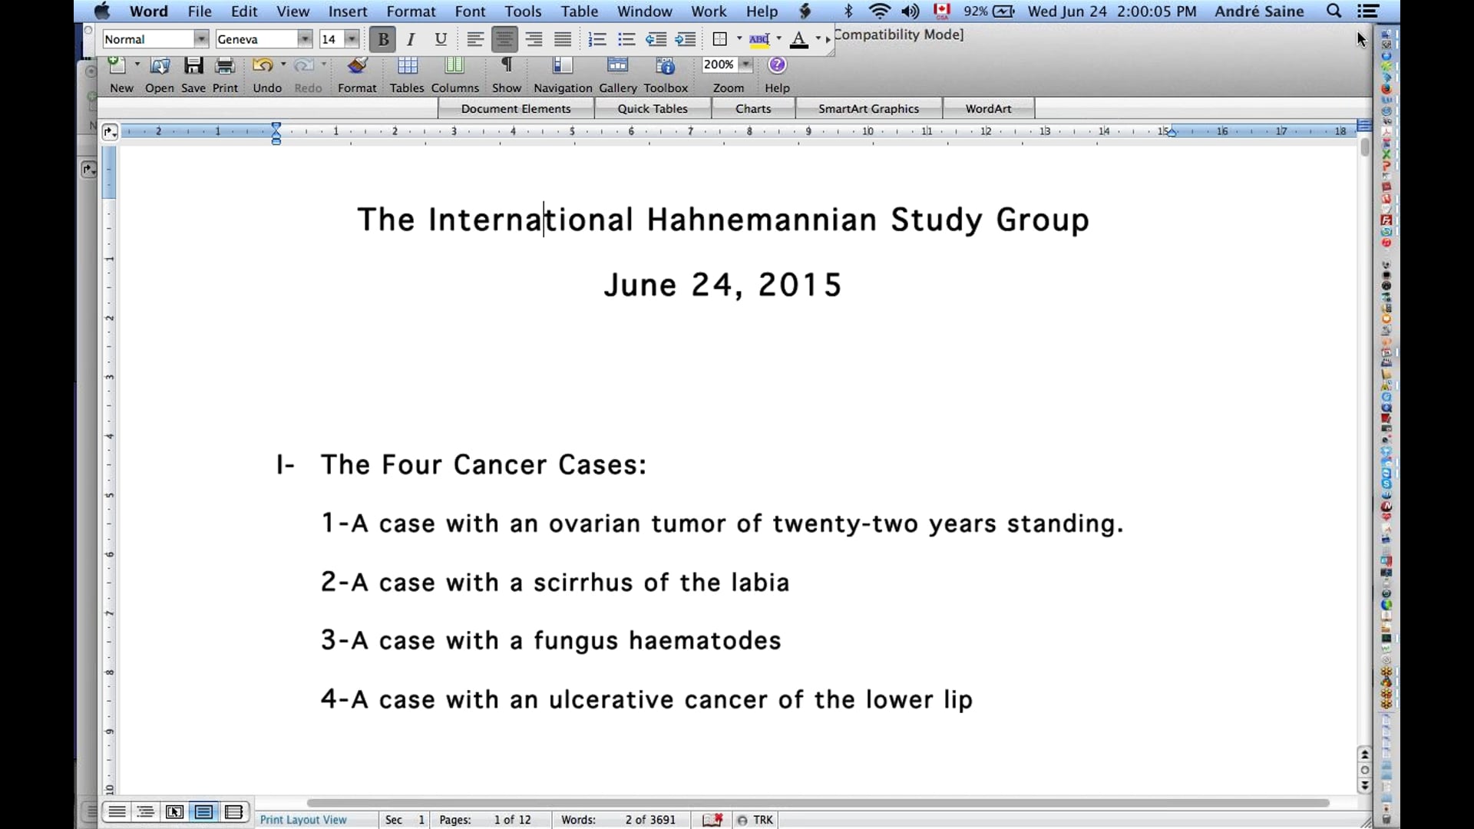Switch to Draft view at bottom left
This screenshot has width=1474, height=829.
click(116, 811)
